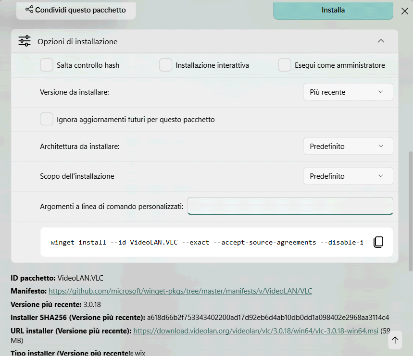Collapse the Opzioni di installazione section
This screenshot has width=413, height=356.
tap(381, 41)
